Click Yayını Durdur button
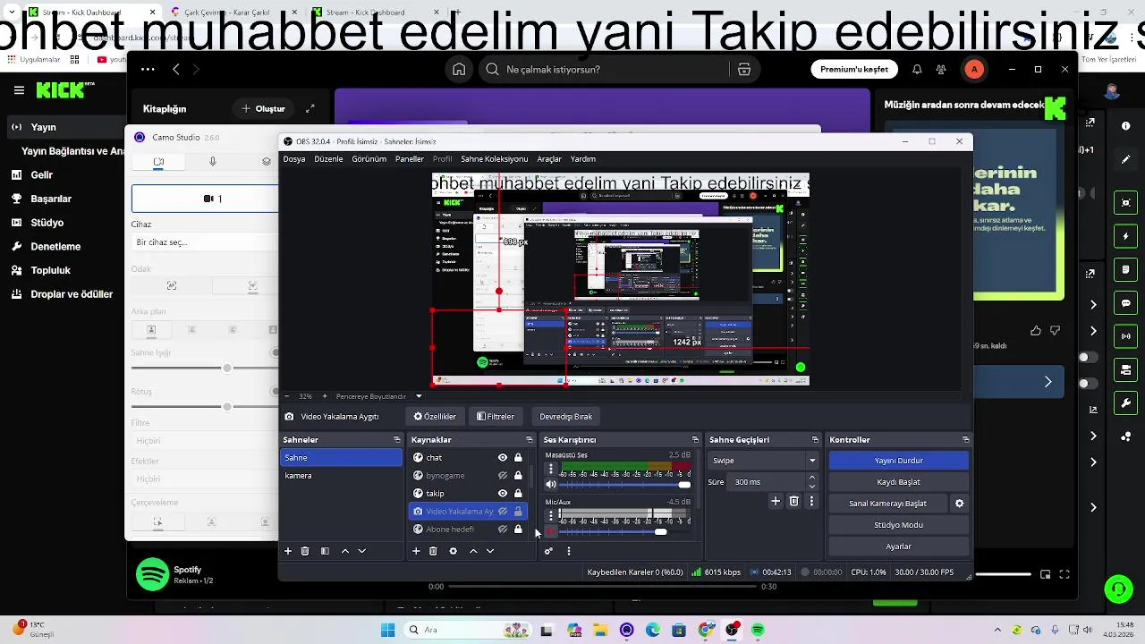1145x644 pixels. [898, 461]
